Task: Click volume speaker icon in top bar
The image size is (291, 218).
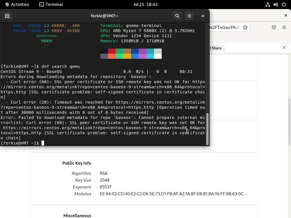Action: (276, 5)
